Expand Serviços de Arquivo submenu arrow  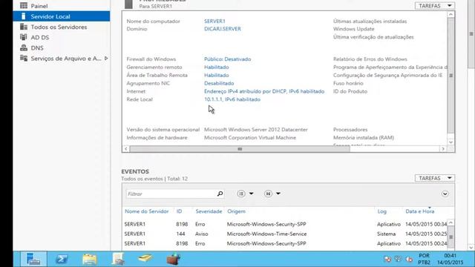[x=106, y=58]
